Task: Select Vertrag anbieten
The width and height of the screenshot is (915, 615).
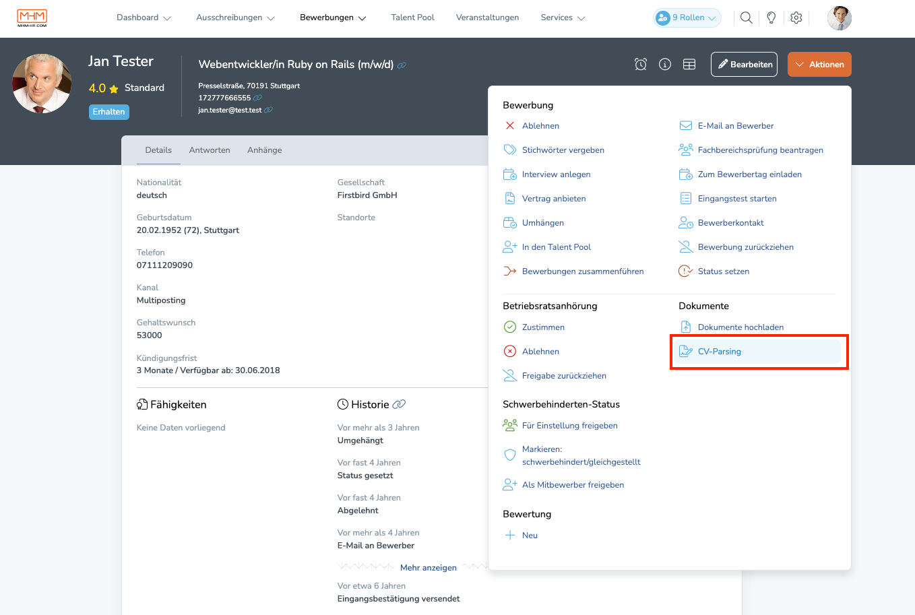Action: point(544,199)
